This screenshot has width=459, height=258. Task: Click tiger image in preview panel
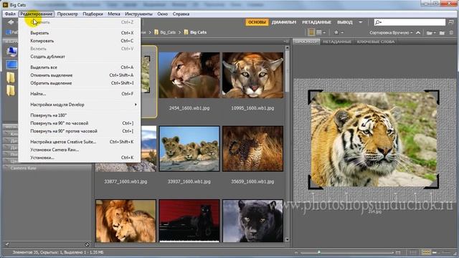click(x=374, y=140)
